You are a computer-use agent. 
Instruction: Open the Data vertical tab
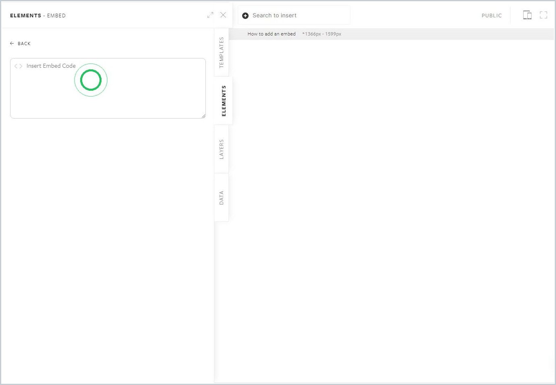tap(221, 198)
